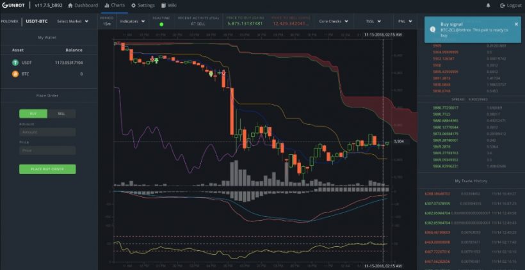Expand the Select Market dropdown

pos(72,21)
